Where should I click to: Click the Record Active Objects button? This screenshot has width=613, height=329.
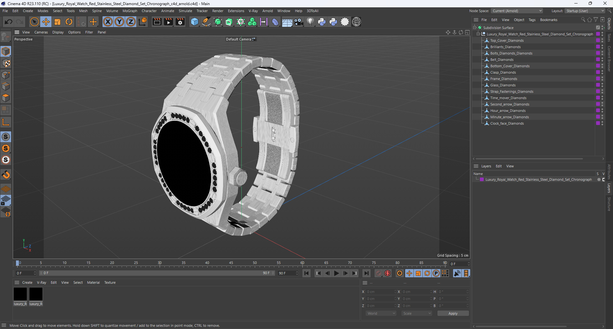click(x=379, y=273)
